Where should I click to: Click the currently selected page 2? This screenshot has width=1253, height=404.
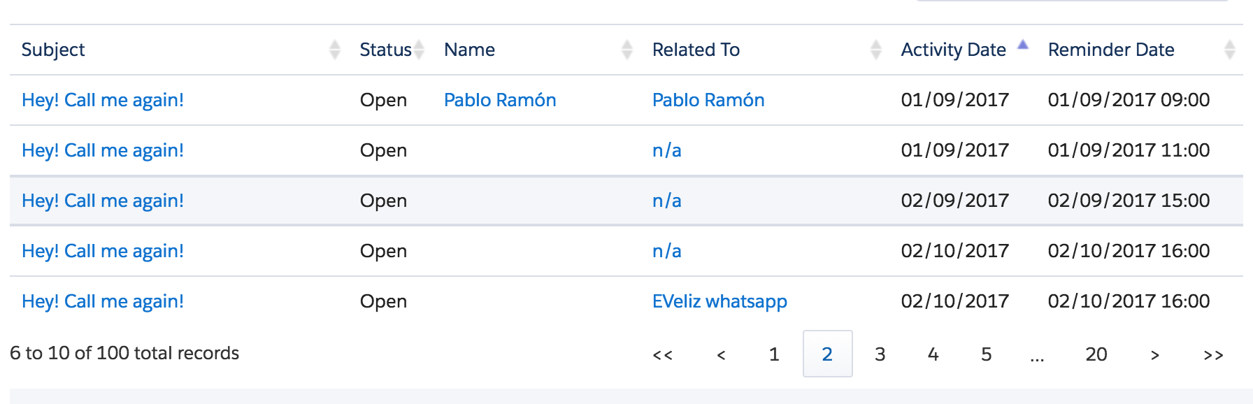(x=827, y=354)
